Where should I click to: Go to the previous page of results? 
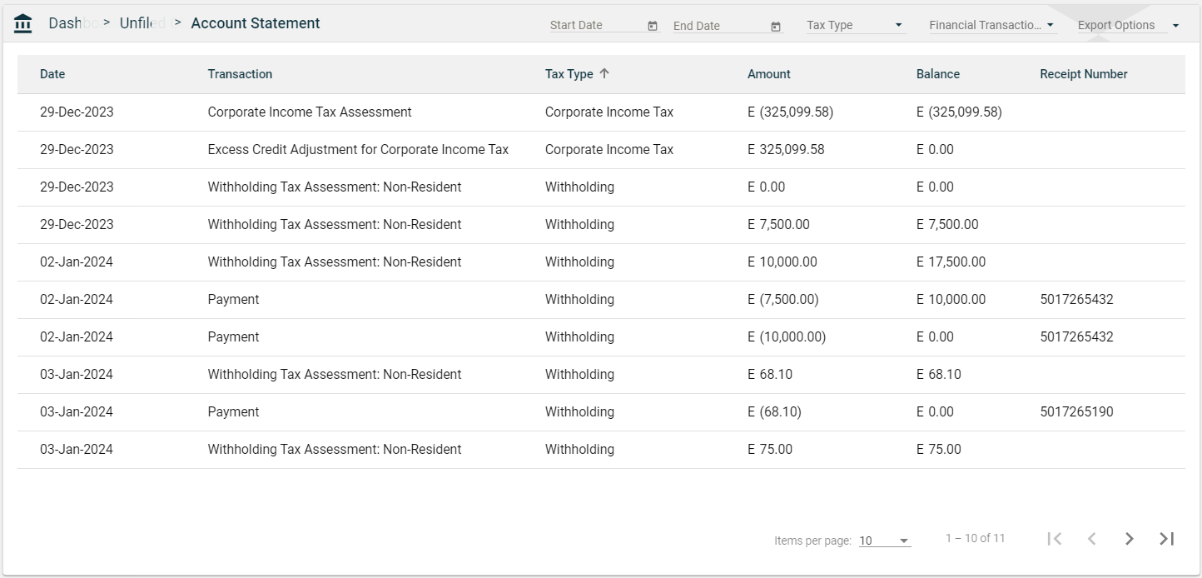pyautogui.click(x=1091, y=539)
